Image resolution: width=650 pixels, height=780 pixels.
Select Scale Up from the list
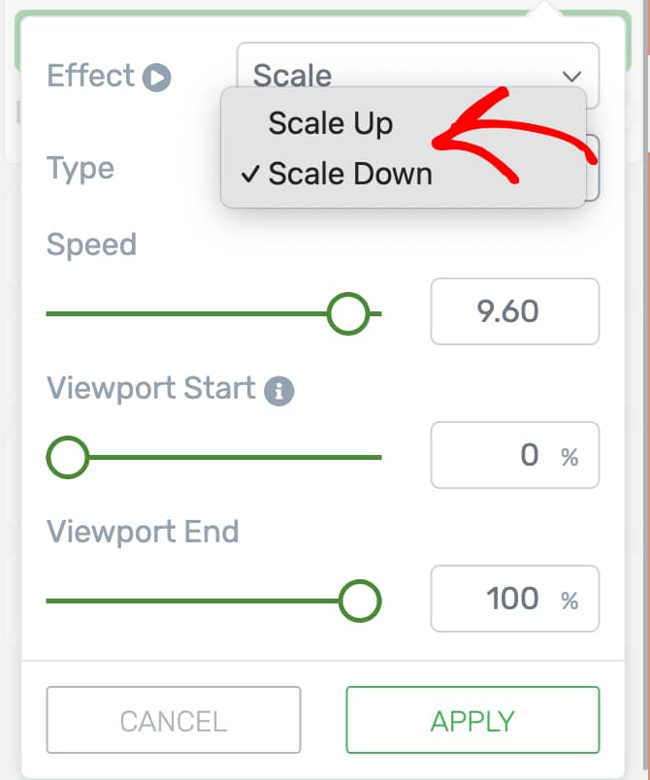330,123
